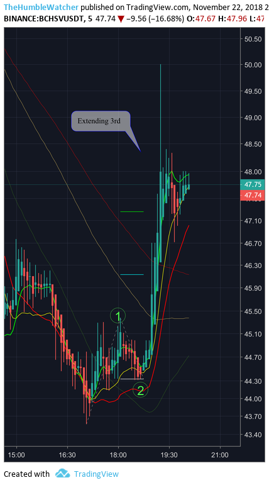
Task: Click the H:47.96 high value
Action: [x=233, y=19]
